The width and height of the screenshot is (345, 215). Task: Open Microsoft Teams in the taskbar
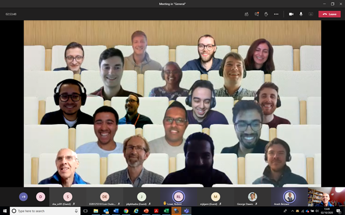click(187, 211)
